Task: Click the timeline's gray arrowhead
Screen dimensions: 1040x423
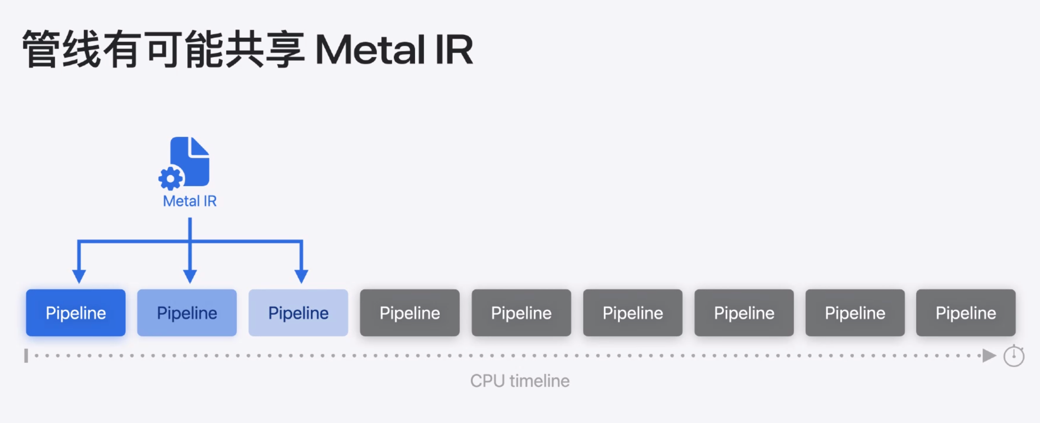Action: click(x=989, y=356)
